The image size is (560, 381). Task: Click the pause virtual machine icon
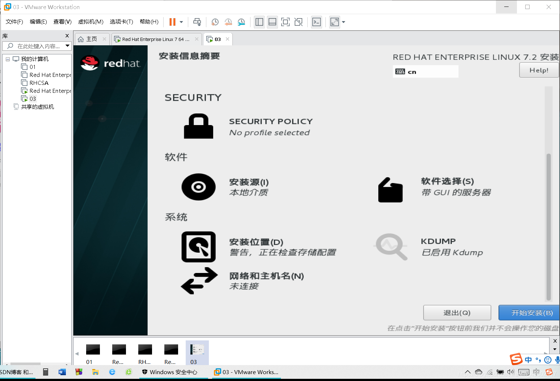pos(172,22)
